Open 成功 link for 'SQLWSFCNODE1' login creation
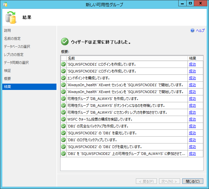Screen dimensions: 209x189 click(192, 64)
